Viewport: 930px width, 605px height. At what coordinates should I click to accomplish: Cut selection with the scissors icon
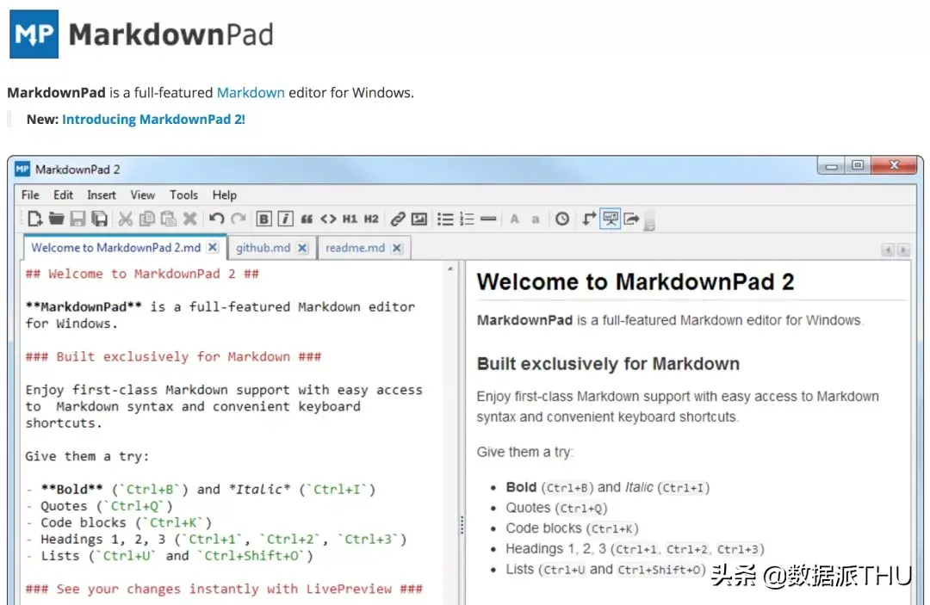pyautogui.click(x=125, y=219)
